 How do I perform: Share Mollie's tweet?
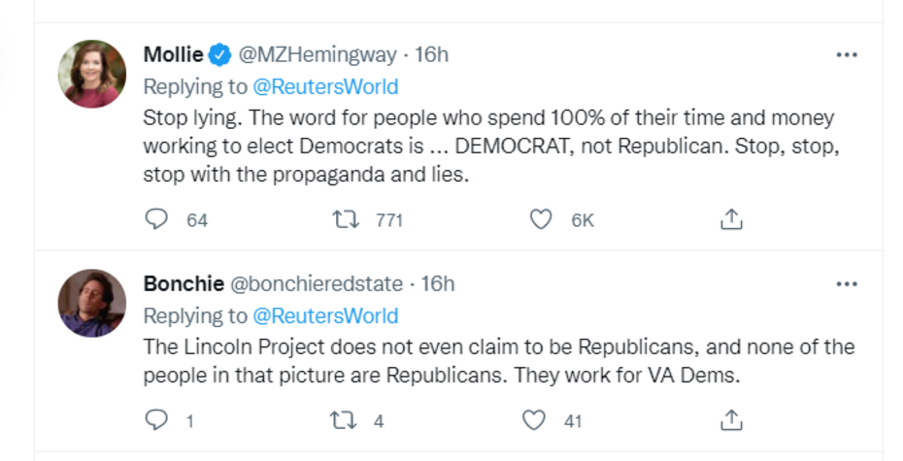731,220
